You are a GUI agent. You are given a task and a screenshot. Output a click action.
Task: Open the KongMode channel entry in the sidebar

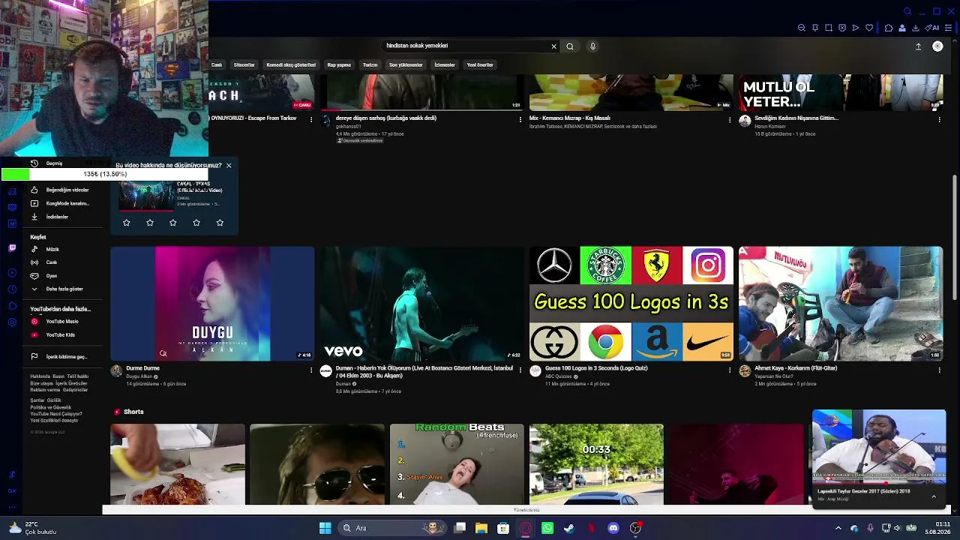coord(66,203)
